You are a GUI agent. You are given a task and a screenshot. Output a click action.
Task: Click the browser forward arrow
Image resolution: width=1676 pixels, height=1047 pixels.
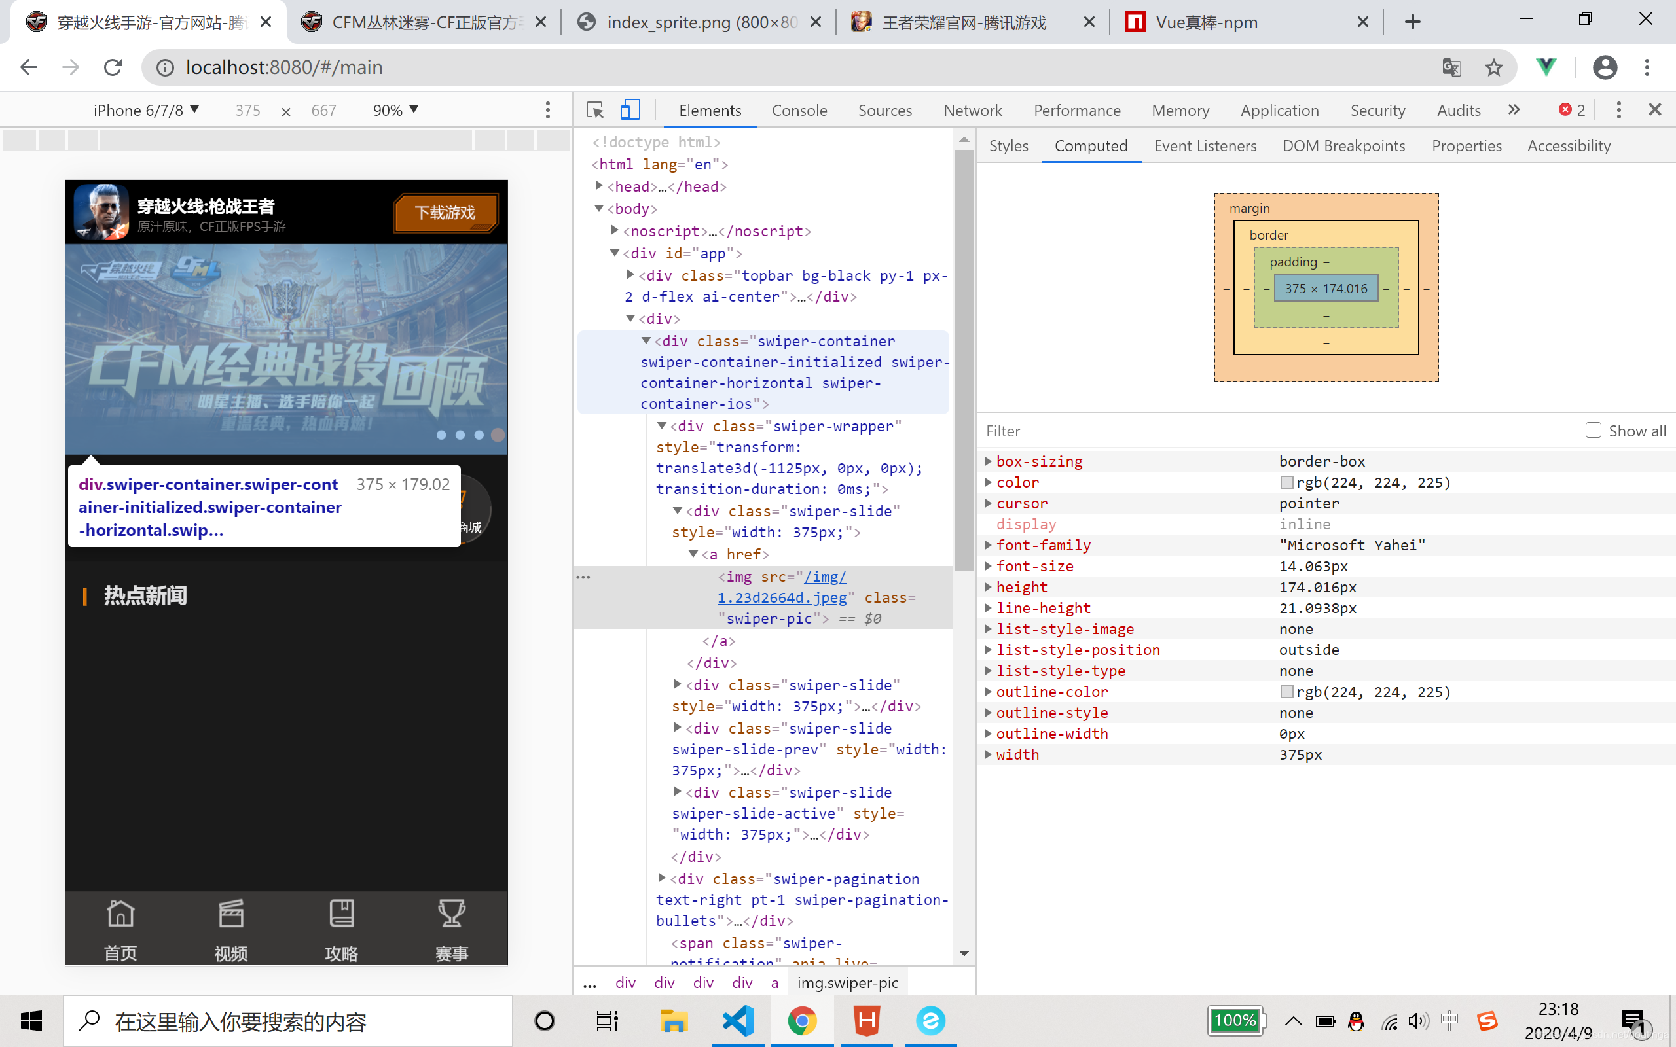click(71, 67)
